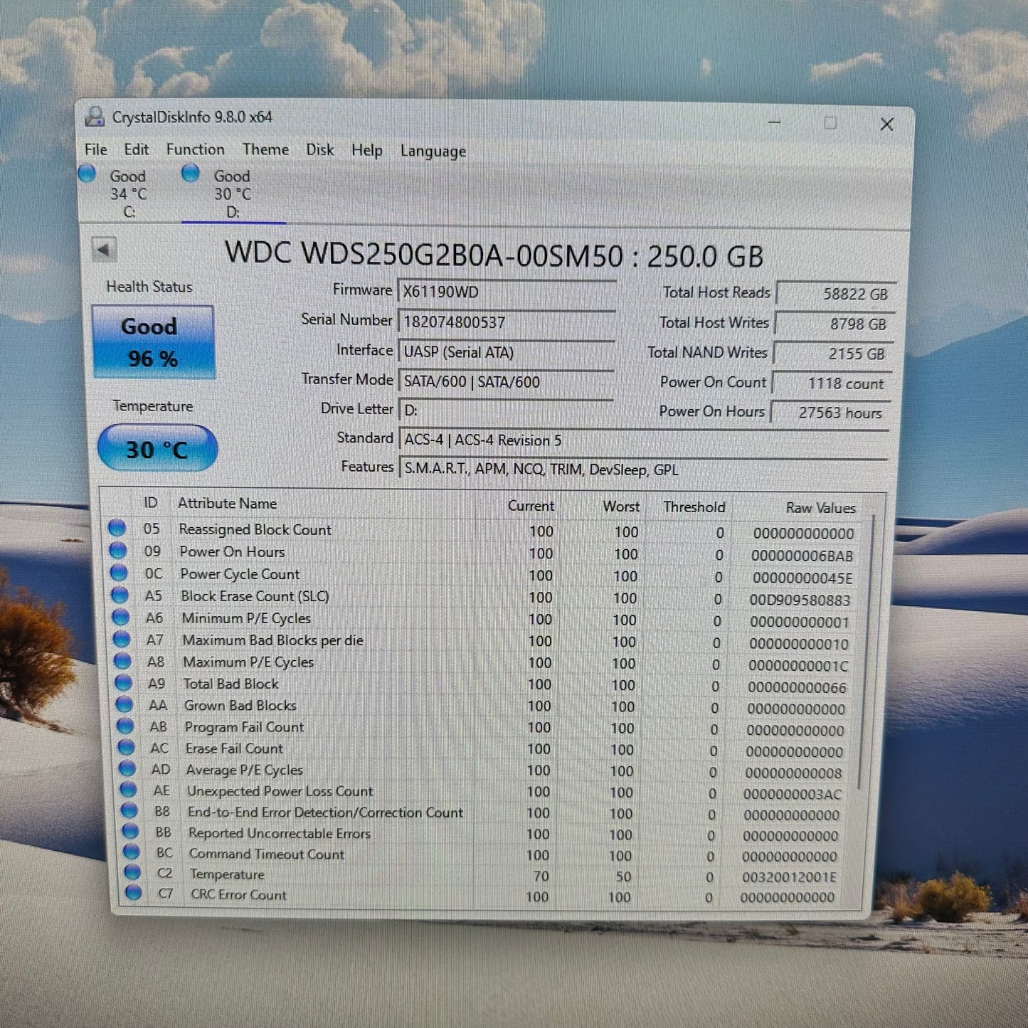Minimize the CrystalDiskInfo window
This screenshot has height=1028, width=1028.
click(x=775, y=122)
